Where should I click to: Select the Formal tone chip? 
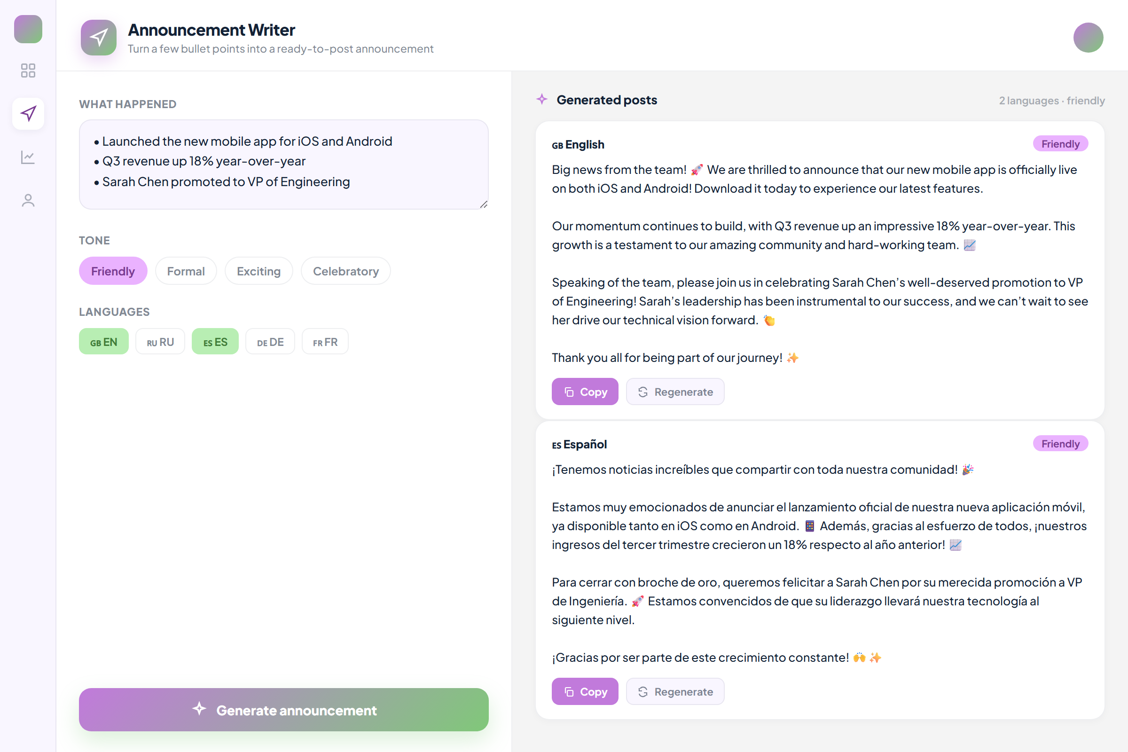pyautogui.click(x=186, y=271)
